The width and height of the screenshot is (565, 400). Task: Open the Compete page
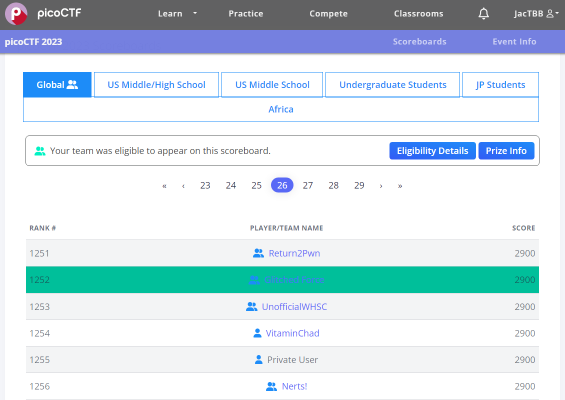pos(328,13)
